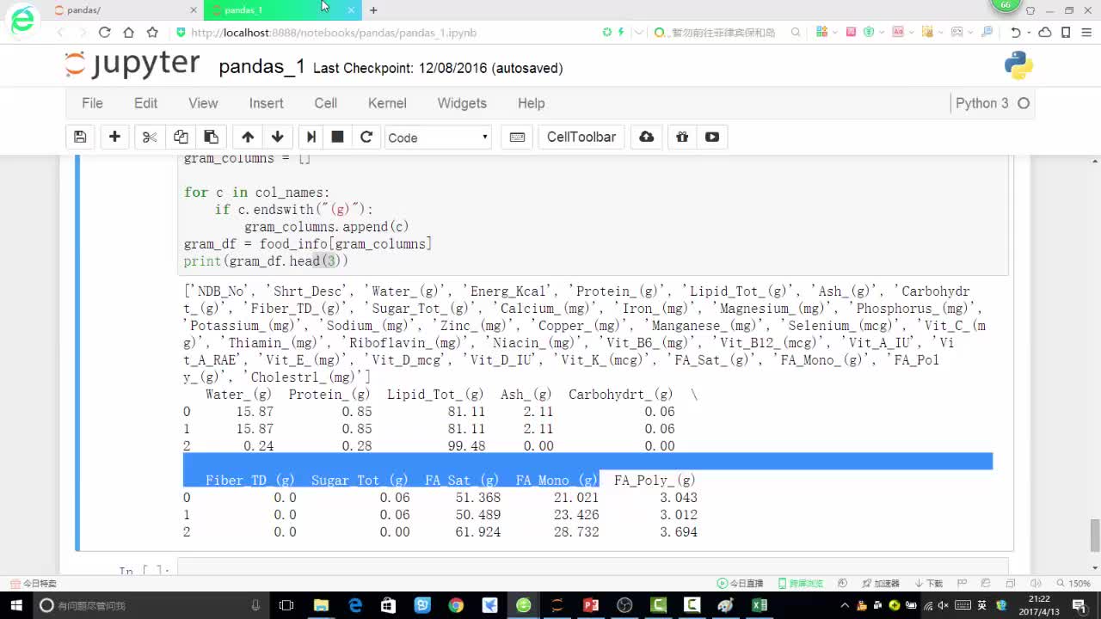Open the browser undo-close dropdown arrow
Image resolution: width=1101 pixels, height=619 pixels.
pyautogui.click(x=1028, y=33)
